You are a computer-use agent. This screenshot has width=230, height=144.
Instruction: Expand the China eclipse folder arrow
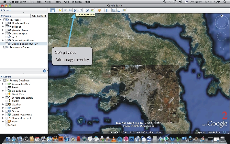(3, 33)
